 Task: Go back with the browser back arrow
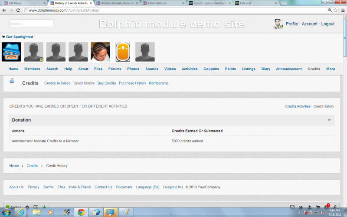[x=4, y=10]
